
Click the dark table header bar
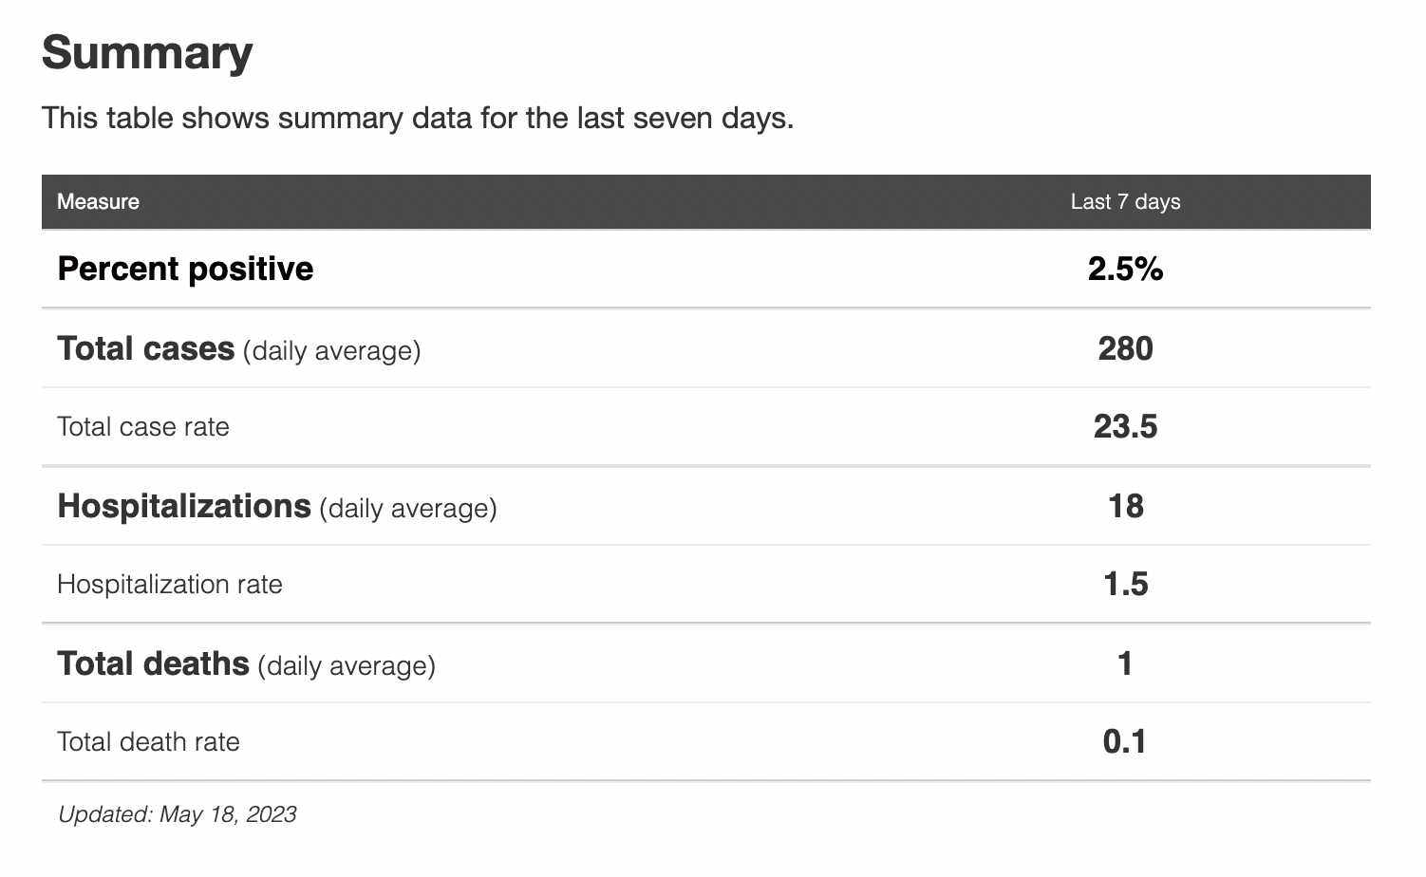point(608,201)
